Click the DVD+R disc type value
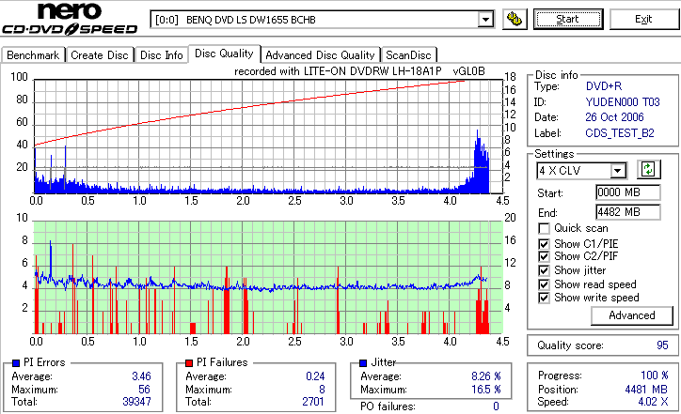 click(x=604, y=86)
